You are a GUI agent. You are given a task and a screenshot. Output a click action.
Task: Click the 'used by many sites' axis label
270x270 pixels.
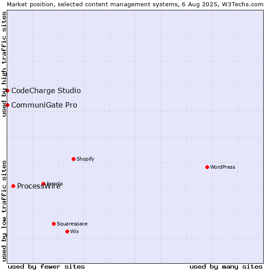coord(226,267)
